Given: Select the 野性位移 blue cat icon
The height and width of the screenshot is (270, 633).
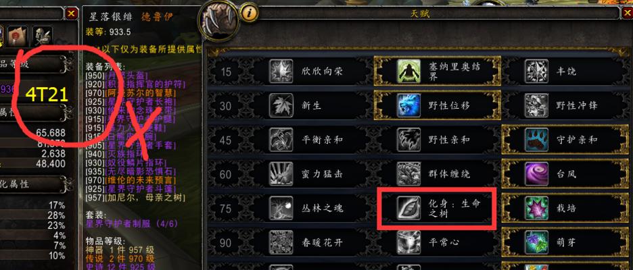Looking at the screenshot, I should point(408,105).
